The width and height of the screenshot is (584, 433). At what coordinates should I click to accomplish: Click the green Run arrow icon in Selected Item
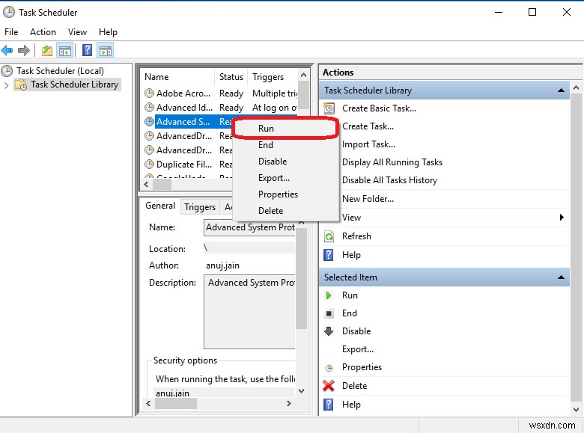(329, 295)
